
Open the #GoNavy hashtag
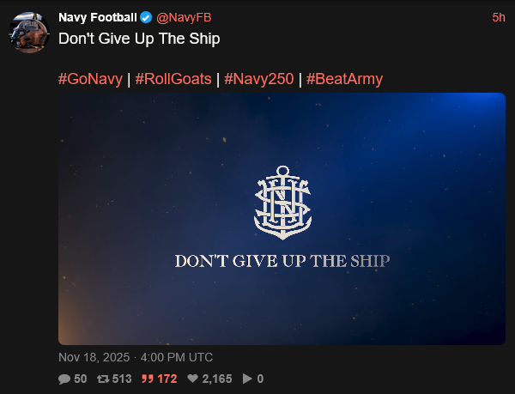tap(90, 79)
